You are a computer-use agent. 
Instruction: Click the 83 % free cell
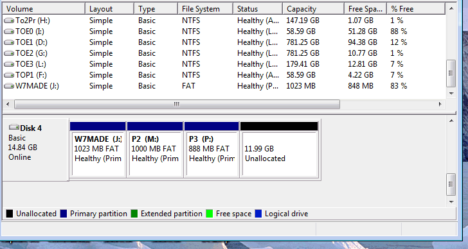(x=399, y=86)
